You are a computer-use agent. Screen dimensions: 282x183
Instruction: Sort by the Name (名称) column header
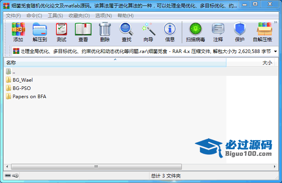tap(115, 63)
